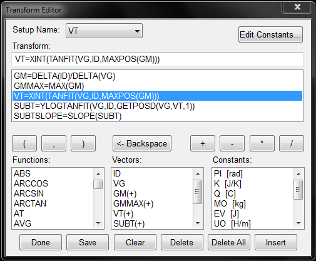Click the Vectors list scrollbar thumb
Screen dimensions: 316x261
(x=198, y=192)
